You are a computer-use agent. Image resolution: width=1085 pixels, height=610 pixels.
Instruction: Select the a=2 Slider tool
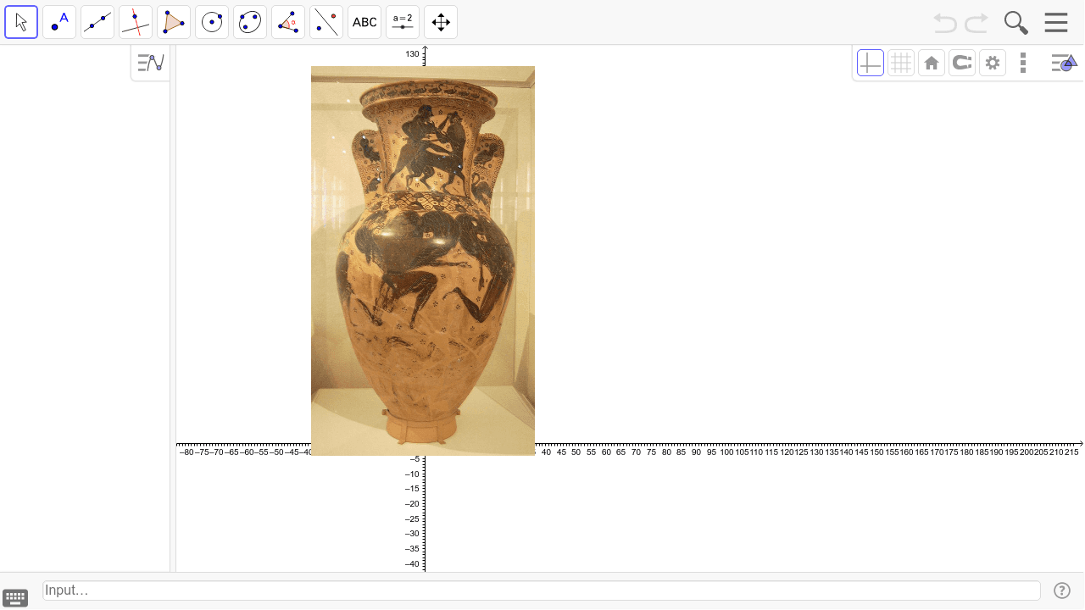403,22
